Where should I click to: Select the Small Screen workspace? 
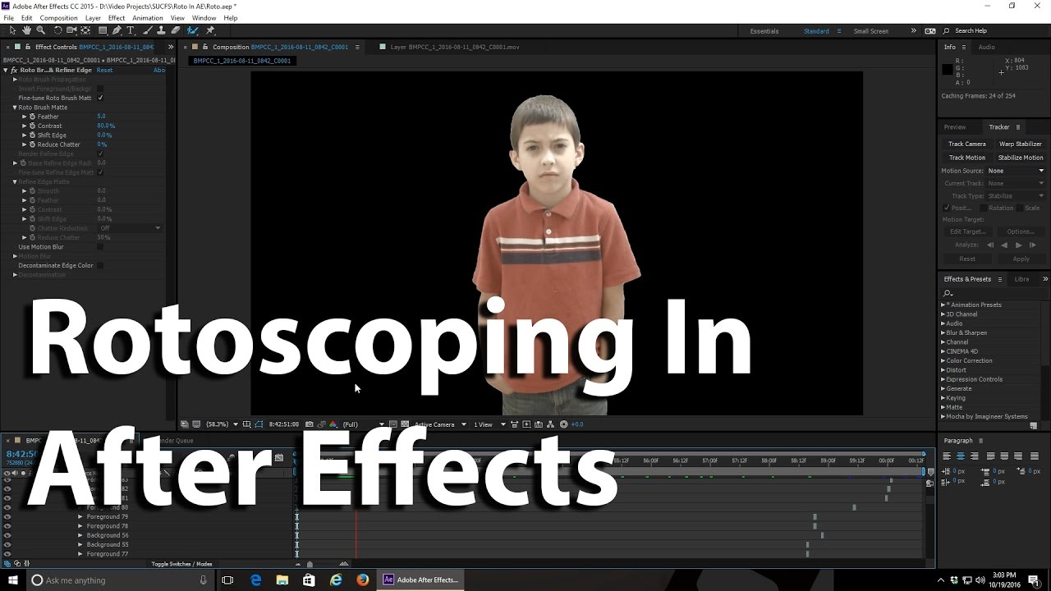pos(870,31)
